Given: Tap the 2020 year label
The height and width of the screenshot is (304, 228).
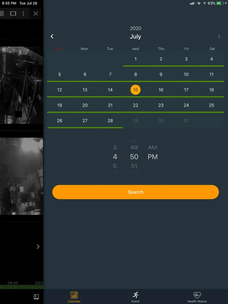Looking at the screenshot, I should click(135, 28).
